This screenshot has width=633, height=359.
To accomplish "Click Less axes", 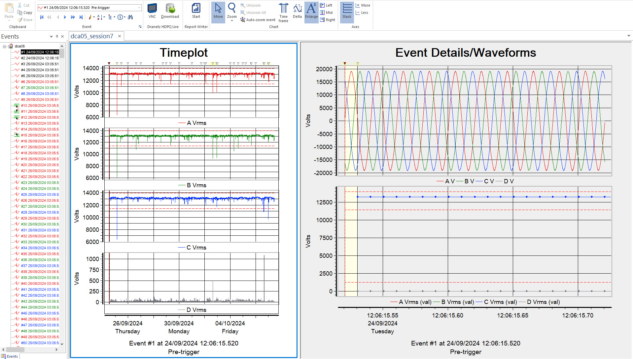I will (362, 13).
